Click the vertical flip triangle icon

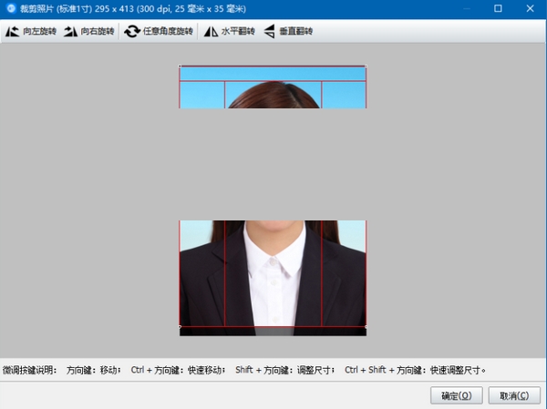point(269,31)
